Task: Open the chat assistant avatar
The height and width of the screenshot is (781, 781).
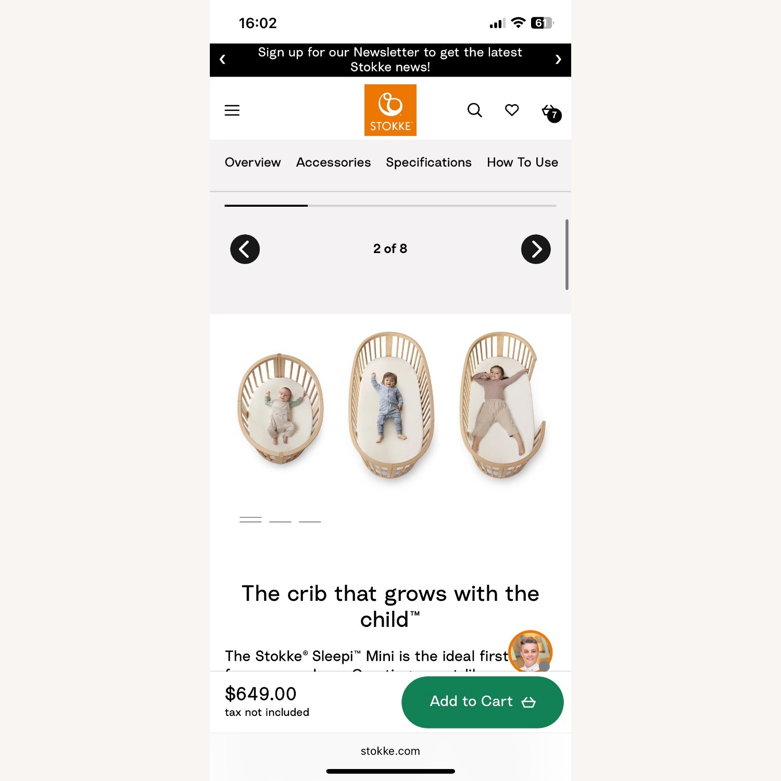Action: 530,651
